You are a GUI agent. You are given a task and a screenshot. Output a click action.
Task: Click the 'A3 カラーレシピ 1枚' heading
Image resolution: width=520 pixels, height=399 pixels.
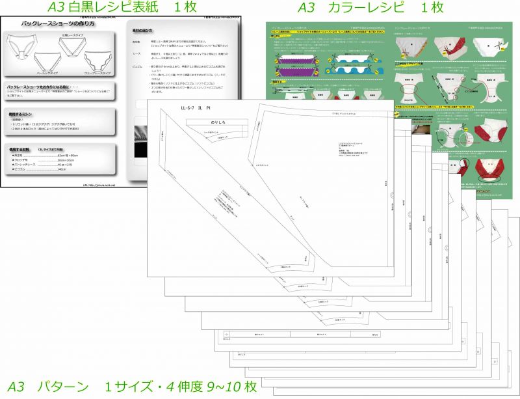(x=370, y=7)
